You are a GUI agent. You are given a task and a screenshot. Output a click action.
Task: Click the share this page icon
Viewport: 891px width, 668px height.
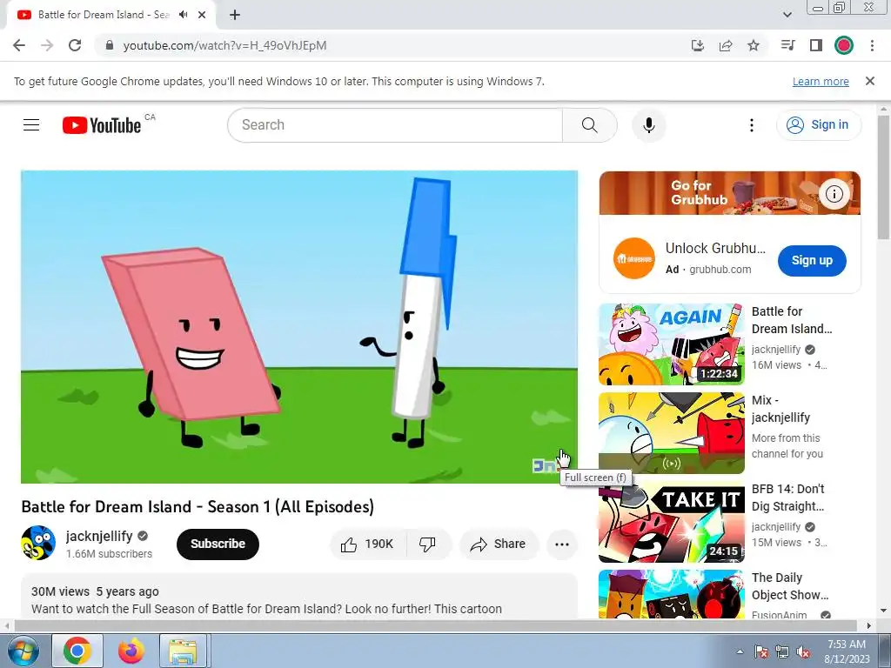point(726,45)
